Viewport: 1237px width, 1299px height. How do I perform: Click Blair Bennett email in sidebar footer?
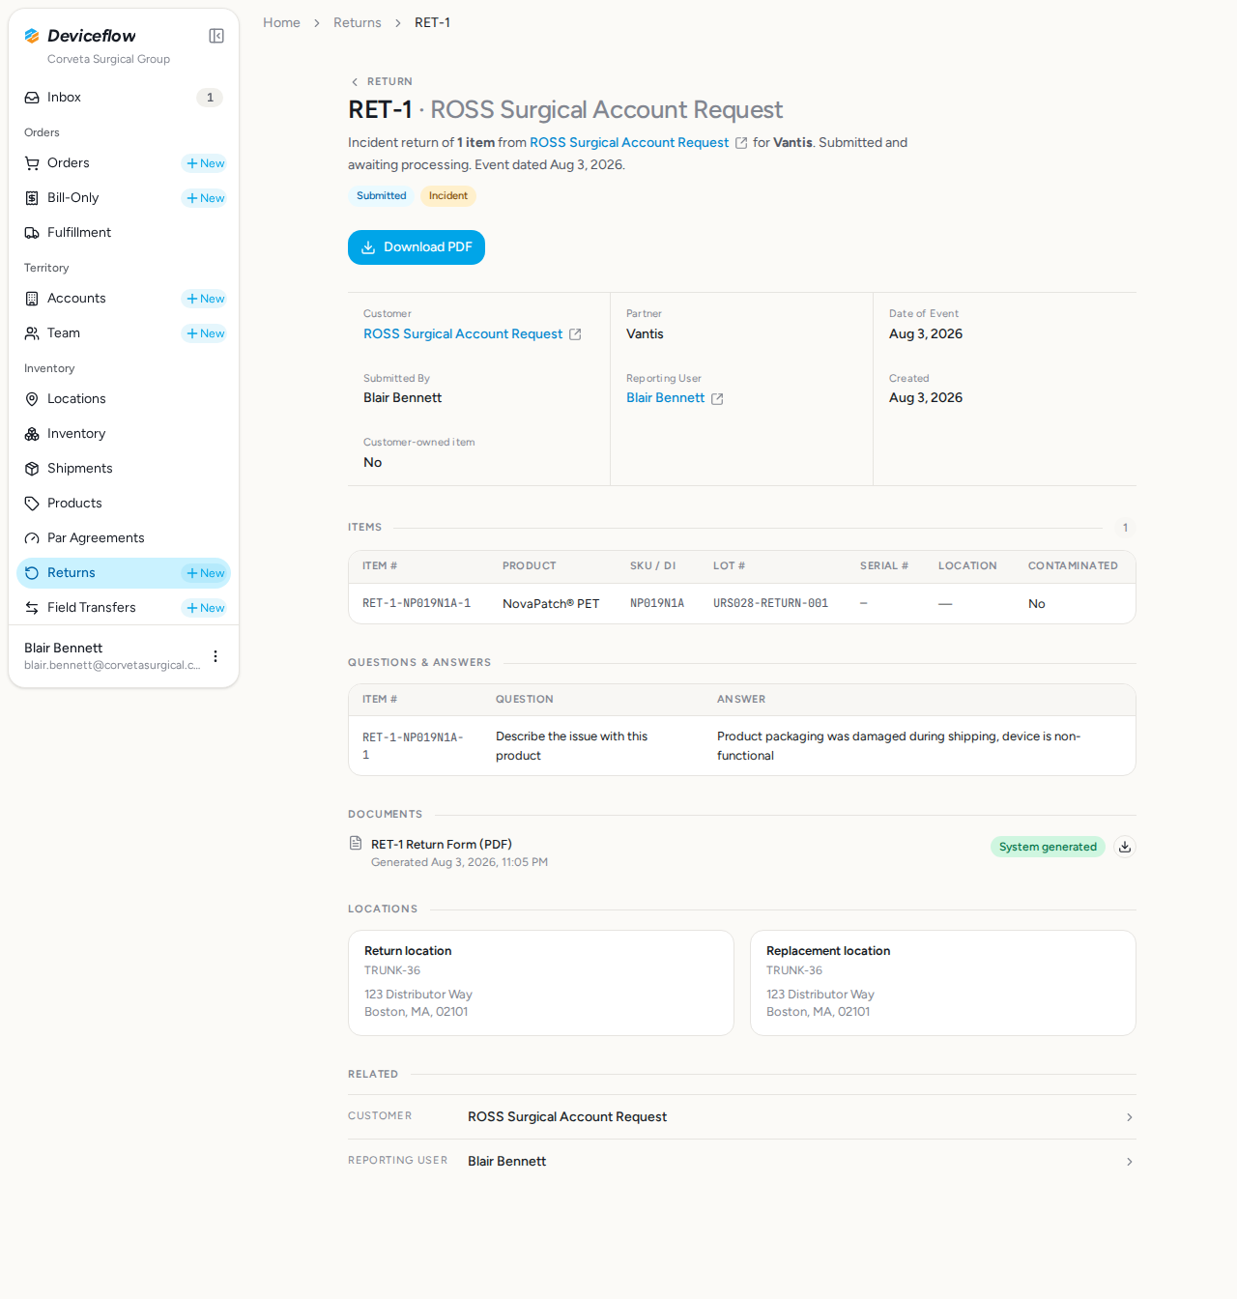tap(112, 665)
